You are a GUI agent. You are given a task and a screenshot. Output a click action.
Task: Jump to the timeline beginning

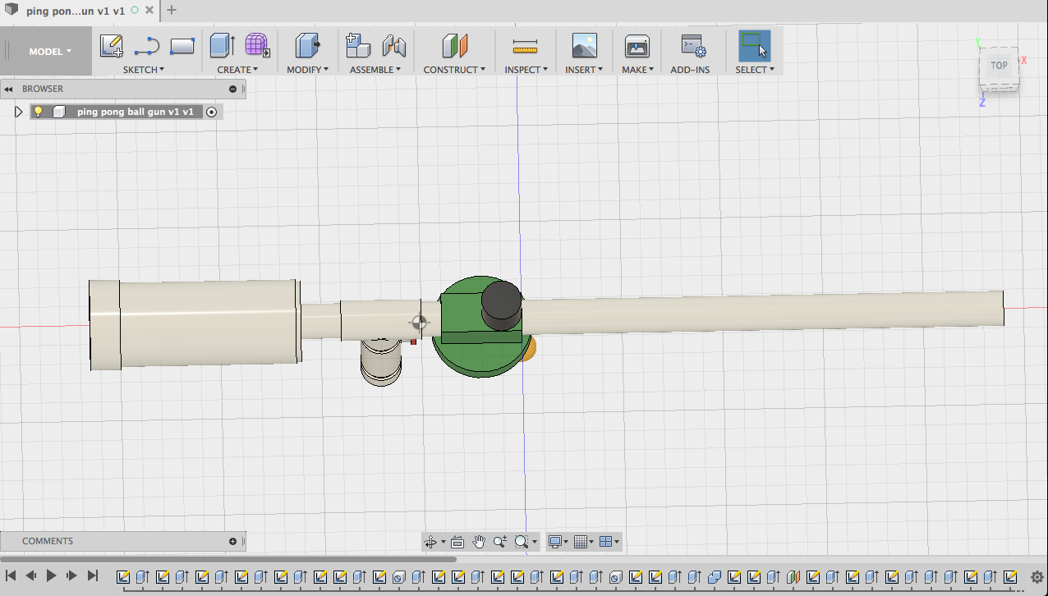point(11,576)
